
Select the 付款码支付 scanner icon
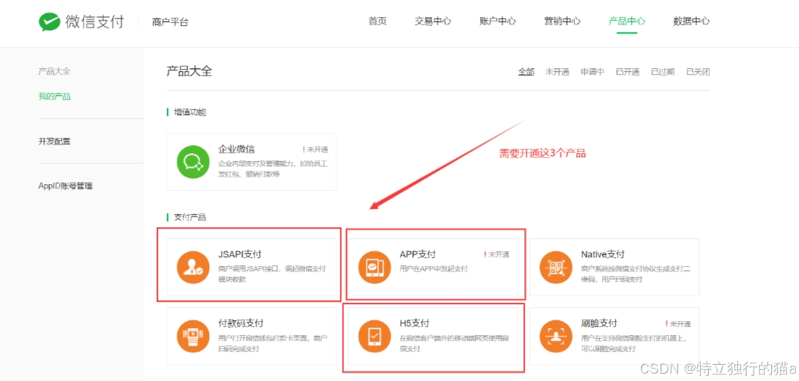point(193,336)
